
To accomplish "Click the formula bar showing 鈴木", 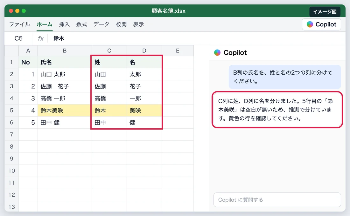I will (x=196, y=38).
